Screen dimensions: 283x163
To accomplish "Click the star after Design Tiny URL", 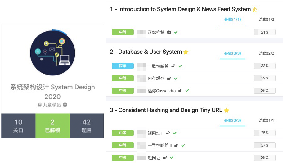I will [x=227, y=110].
